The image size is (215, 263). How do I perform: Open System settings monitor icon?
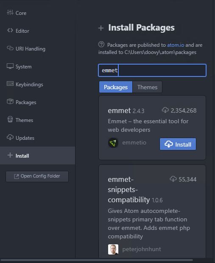pyautogui.click(x=10, y=66)
